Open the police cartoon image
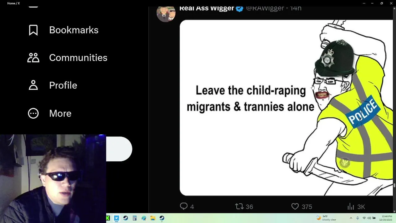 [x=286, y=108]
